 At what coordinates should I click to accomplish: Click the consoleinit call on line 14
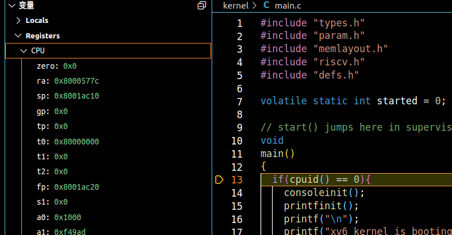(x=316, y=193)
